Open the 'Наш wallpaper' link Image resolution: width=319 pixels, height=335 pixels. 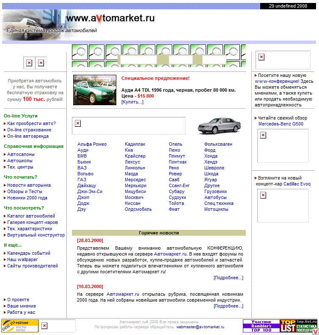22,259
